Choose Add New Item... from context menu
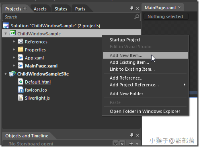The width and height of the screenshot is (199, 147). pyautogui.click(x=145, y=55)
